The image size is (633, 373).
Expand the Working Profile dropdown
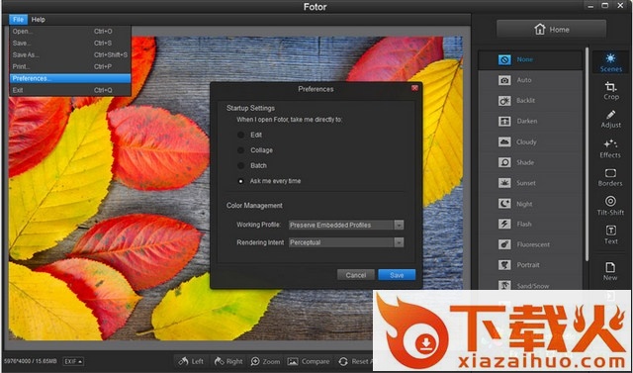point(399,225)
